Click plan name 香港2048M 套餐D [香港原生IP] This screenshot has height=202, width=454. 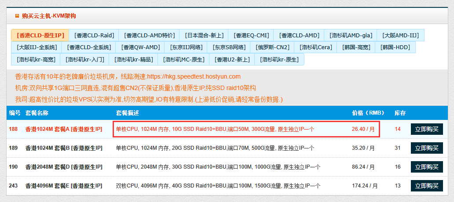(x=64, y=167)
